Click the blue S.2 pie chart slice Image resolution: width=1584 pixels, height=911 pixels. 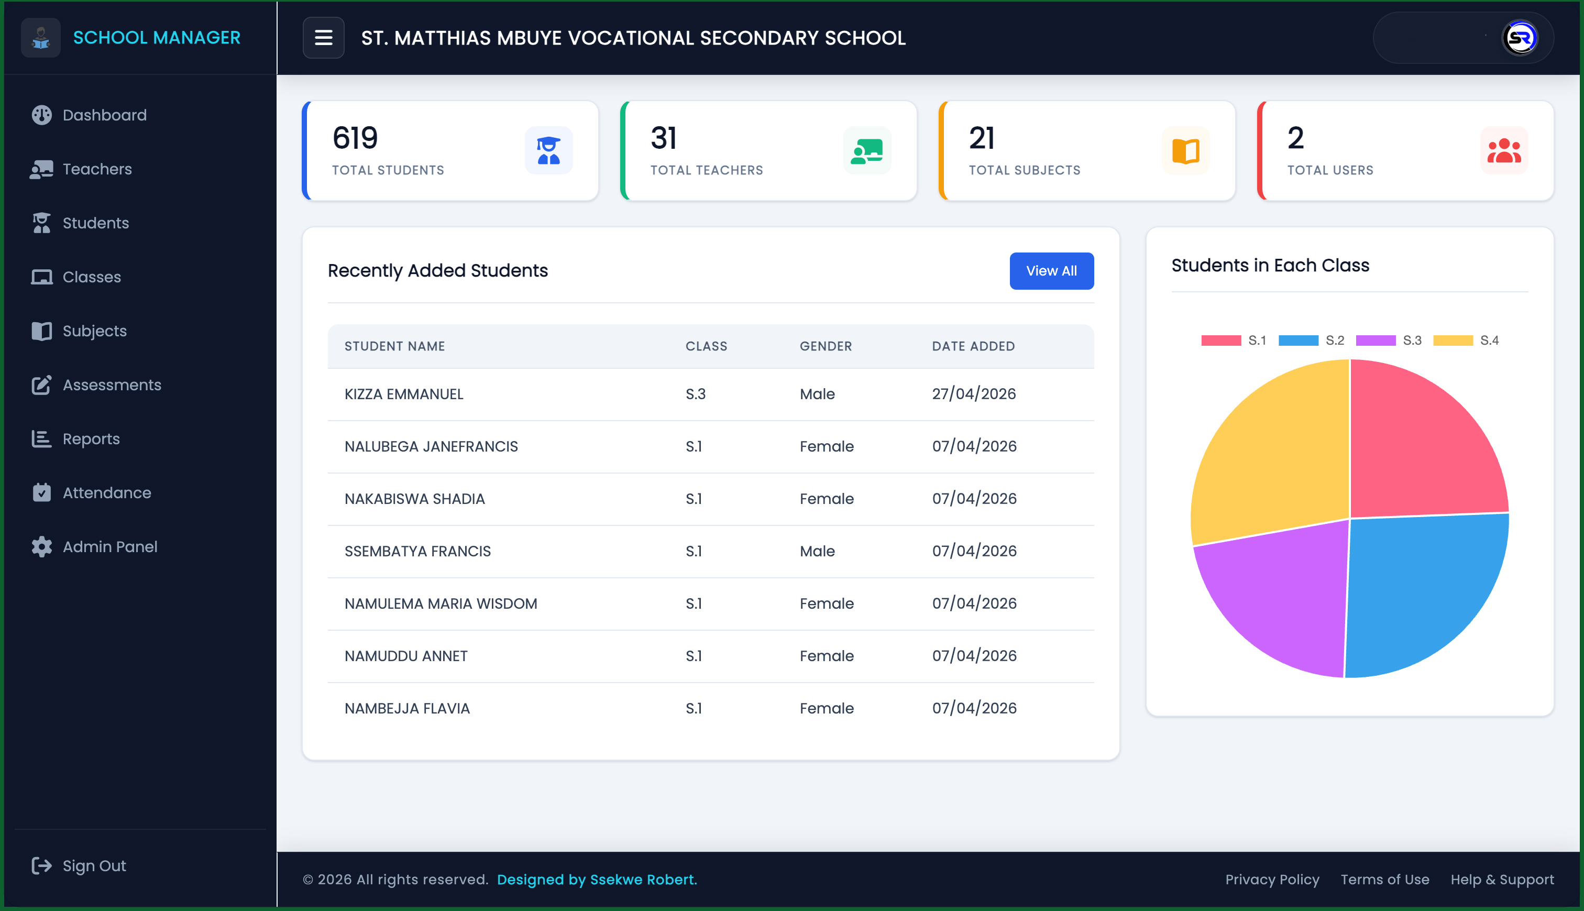(1426, 595)
